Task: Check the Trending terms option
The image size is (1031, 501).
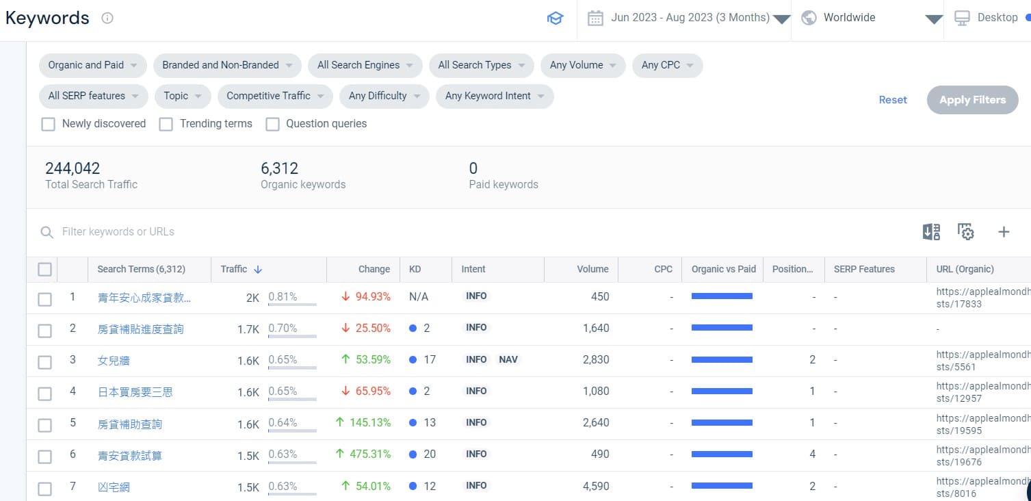Action: tap(165, 124)
